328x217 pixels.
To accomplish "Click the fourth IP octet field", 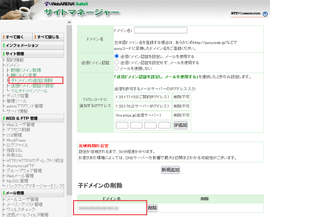I will (x=165, y=125).
